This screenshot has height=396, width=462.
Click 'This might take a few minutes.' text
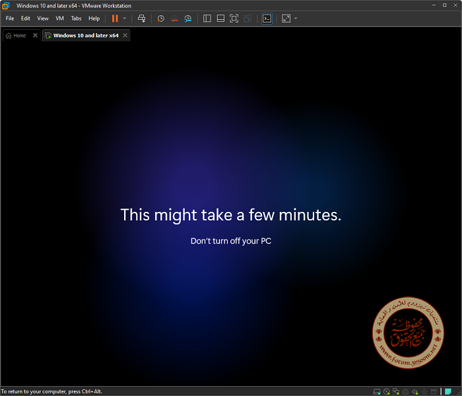tap(231, 214)
